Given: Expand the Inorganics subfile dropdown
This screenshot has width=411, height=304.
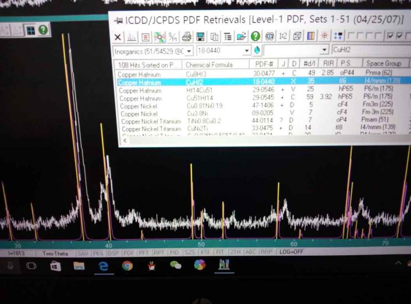Looking at the screenshot, I should click(x=189, y=51).
